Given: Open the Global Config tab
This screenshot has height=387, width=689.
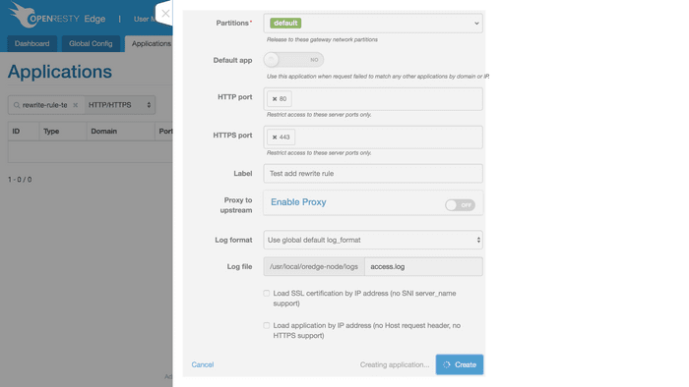Looking at the screenshot, I should tap(91, 44).
